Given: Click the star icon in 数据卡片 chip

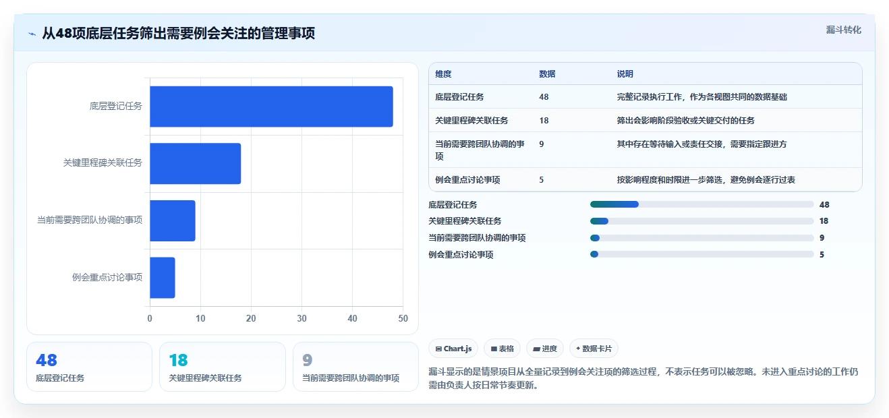Looking at the screenshot, I should tap(578, 349).
